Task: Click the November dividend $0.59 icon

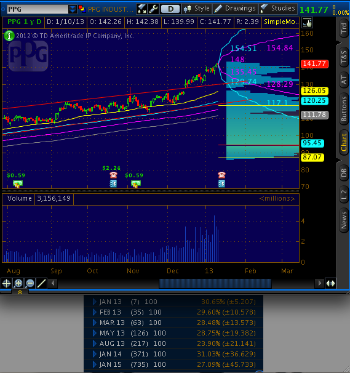Action: pos(136,184)
